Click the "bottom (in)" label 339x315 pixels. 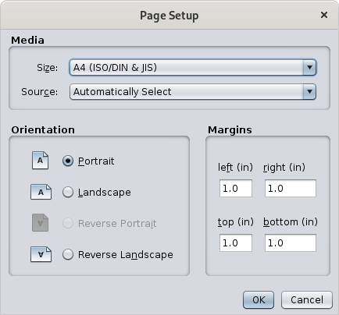pos(291,221)
